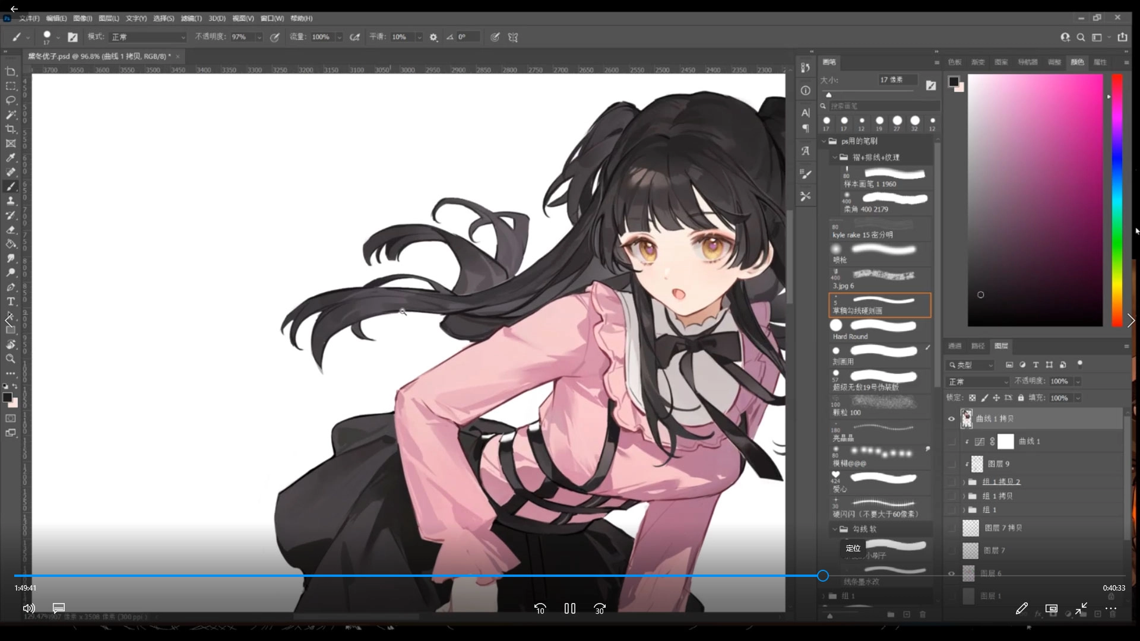Open brush settings gear in options bar
The width and height of the screenshot is (1140, 641).
[x=433, y=37]
